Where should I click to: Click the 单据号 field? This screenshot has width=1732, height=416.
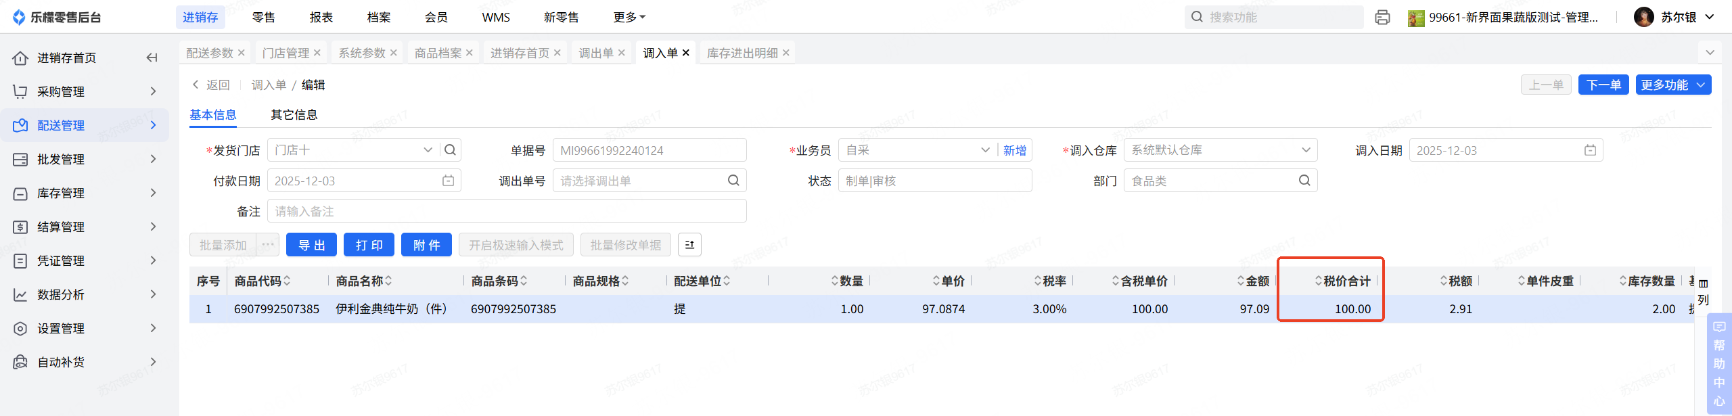pyautogui.click(x=649, y=150)
